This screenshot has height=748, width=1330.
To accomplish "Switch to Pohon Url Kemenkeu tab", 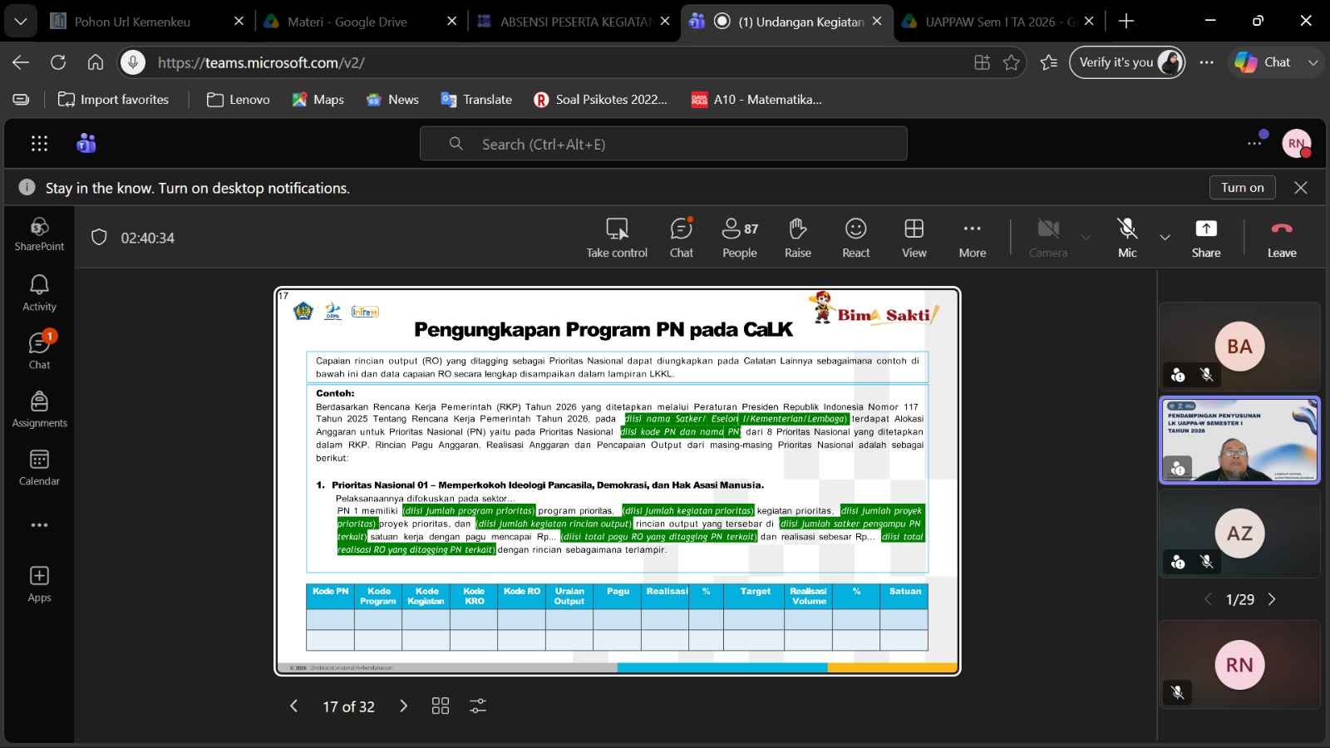I will 148,22.
